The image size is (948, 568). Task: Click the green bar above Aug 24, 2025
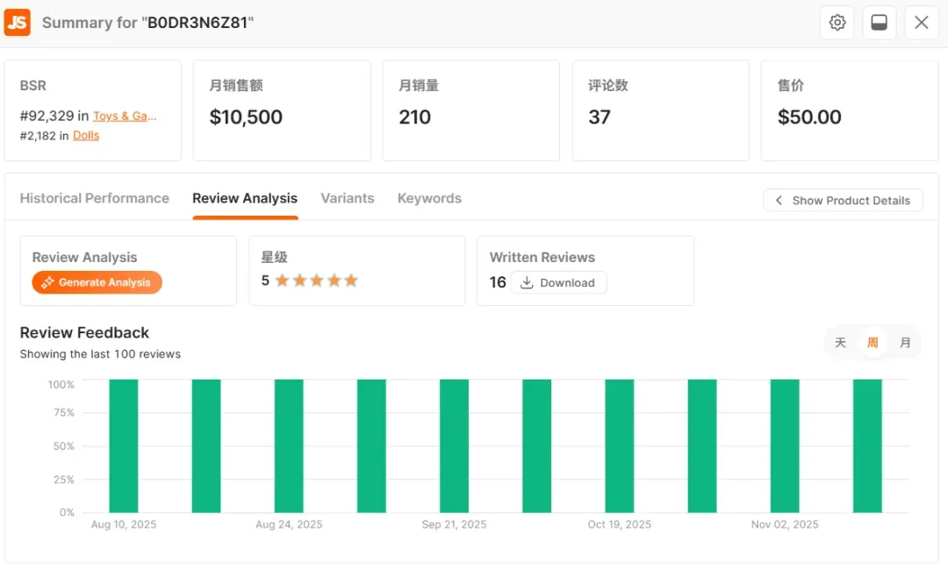coord(289,446)
